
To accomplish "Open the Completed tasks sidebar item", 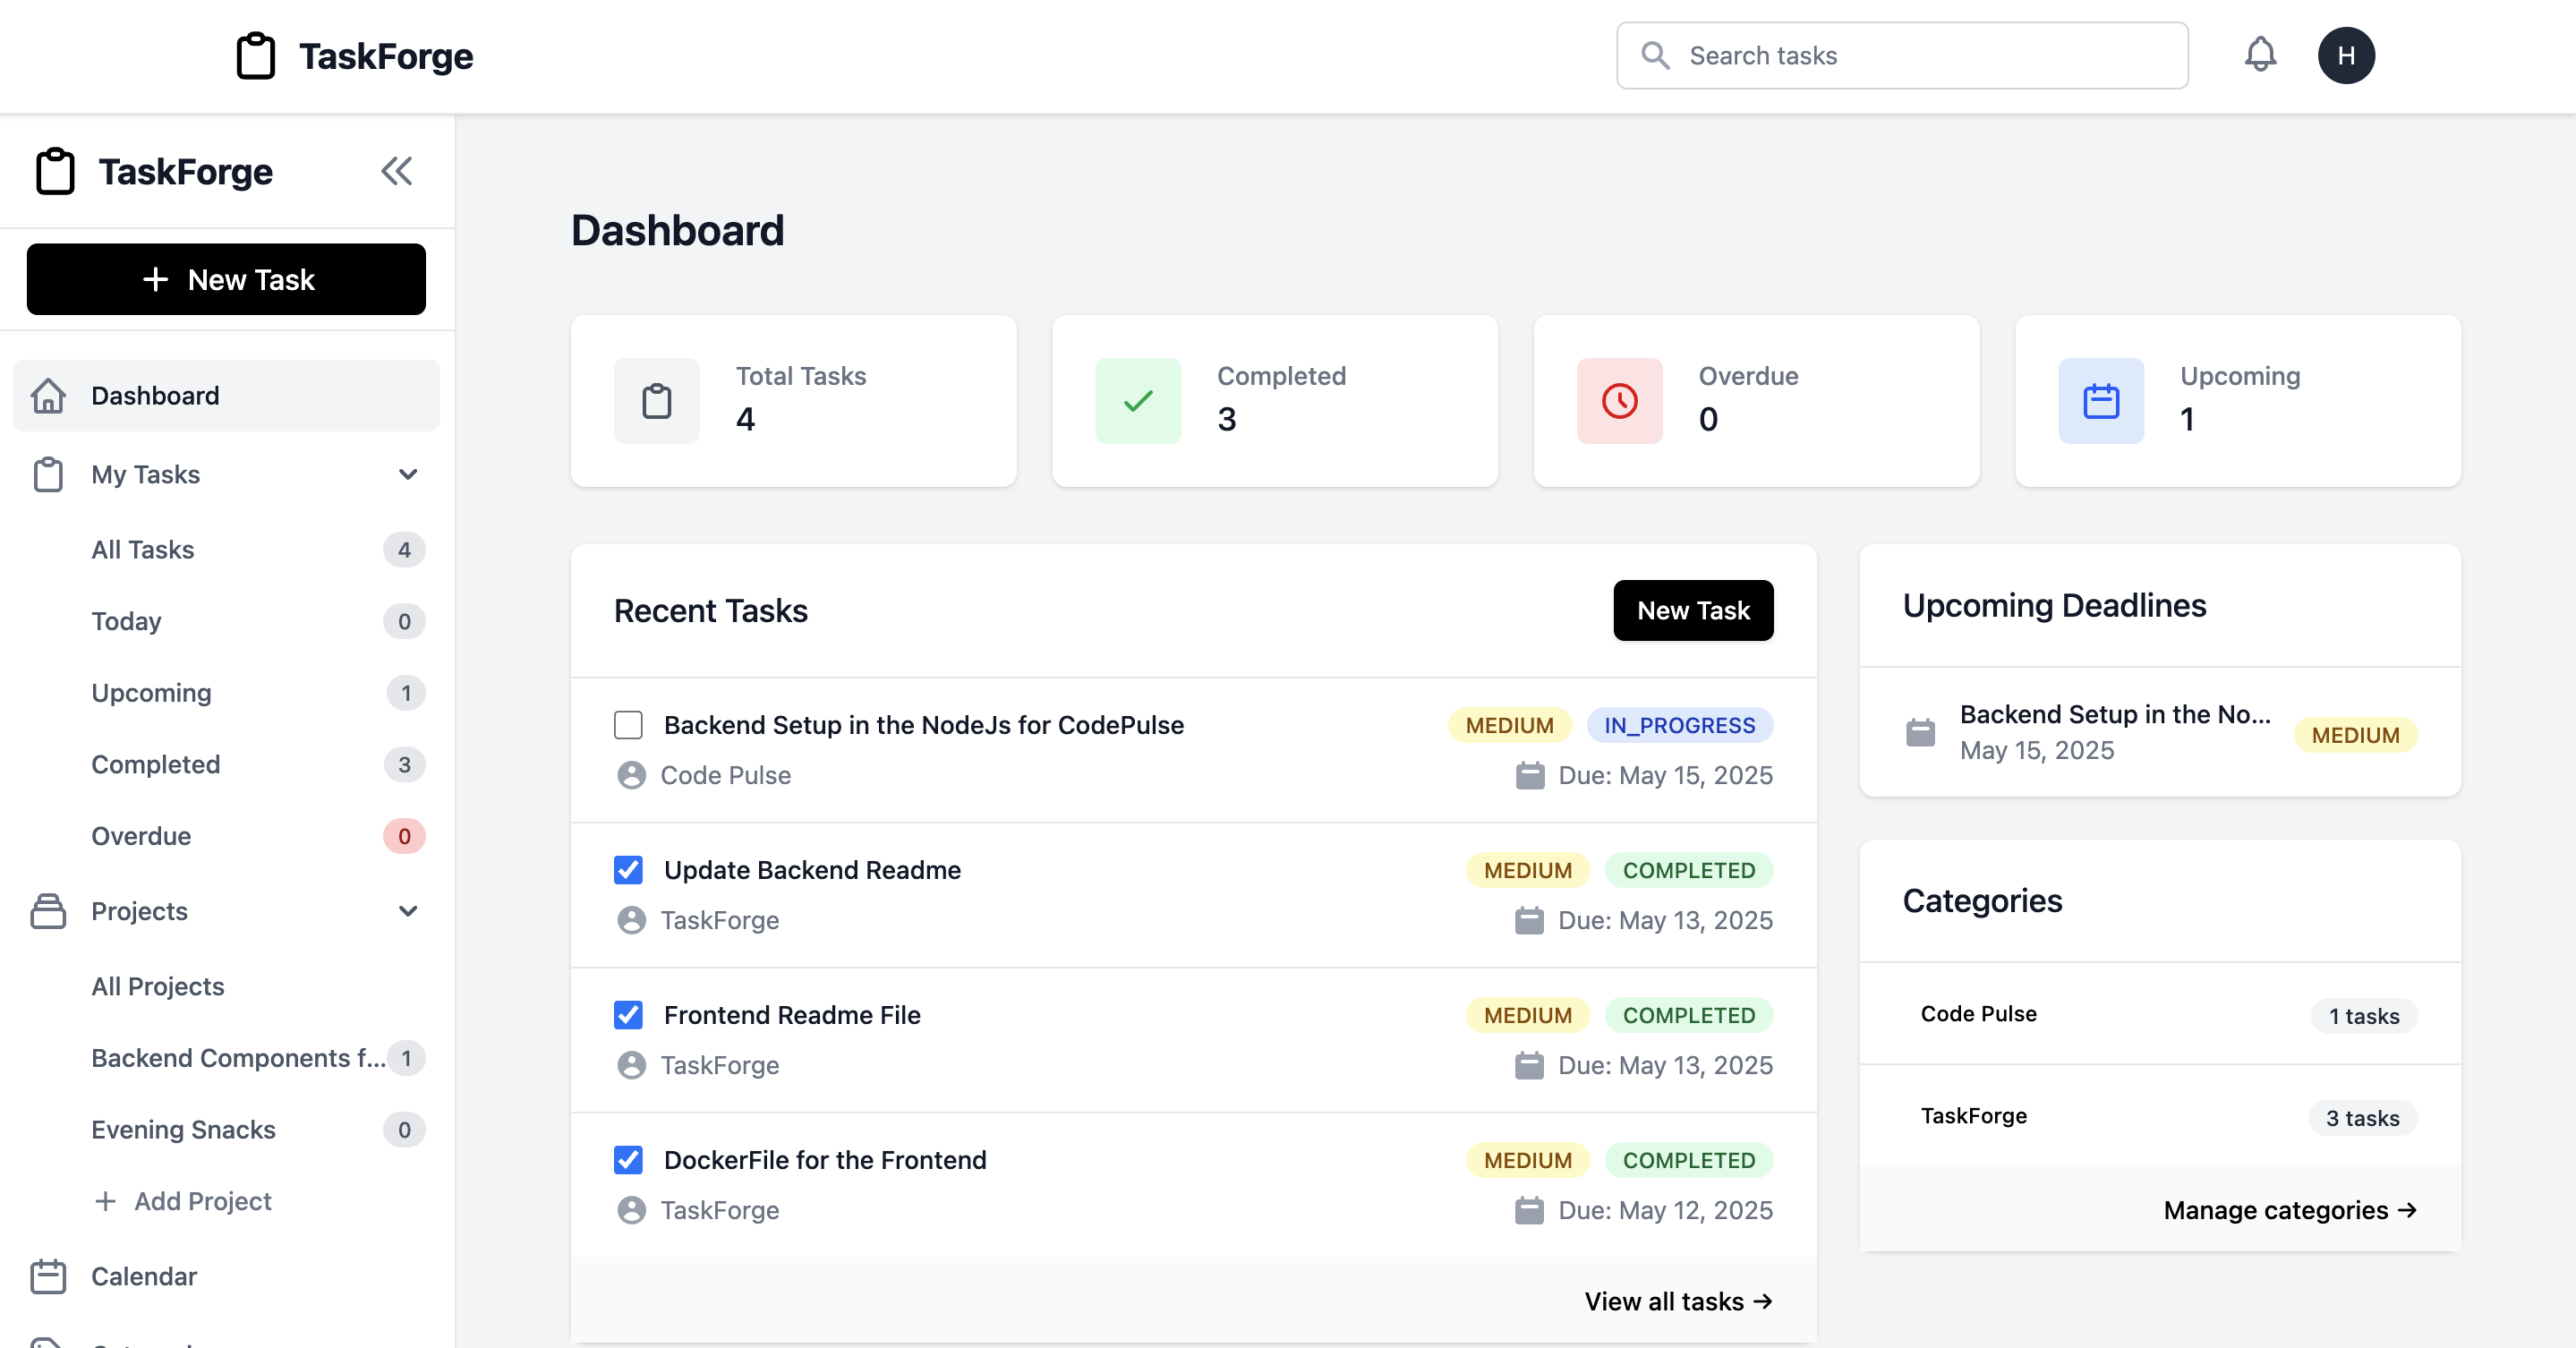I will pos(155,764).
